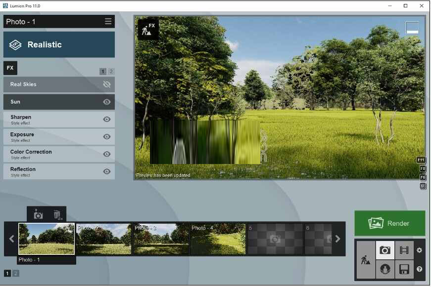This screenshot has height=287, width=431.
Task: Open the Photo - 1 hamburger menu
Action: tap(108, 22)
